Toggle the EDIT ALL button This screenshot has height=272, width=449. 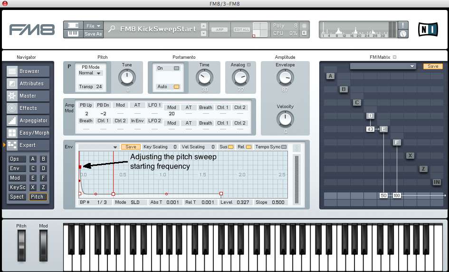[x=242, y=29]
